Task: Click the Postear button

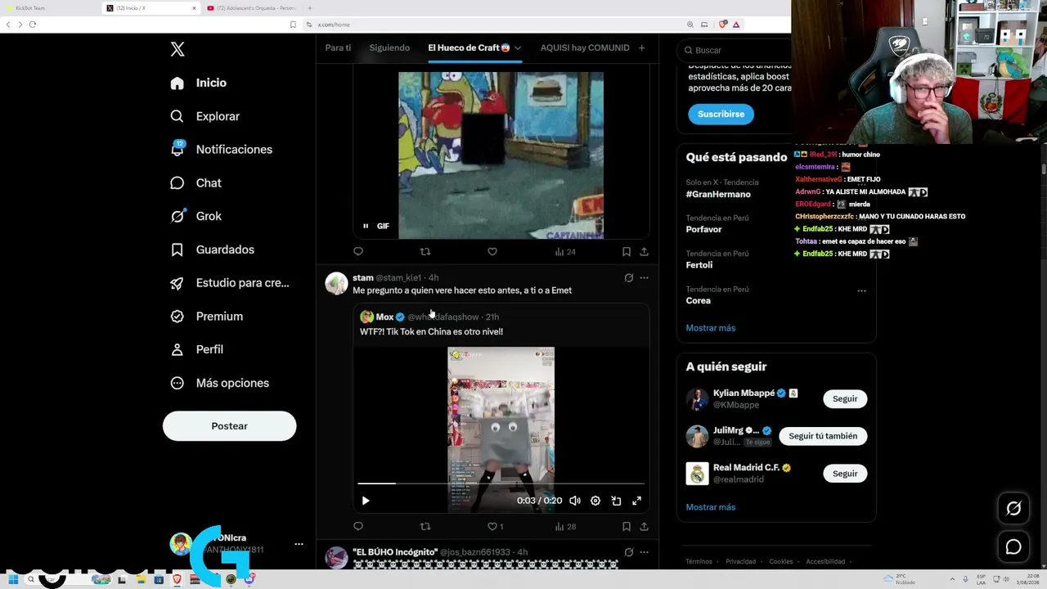Action: coord(229,426)
